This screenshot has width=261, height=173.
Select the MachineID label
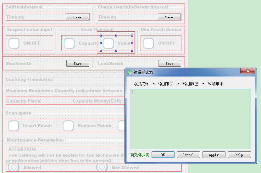19,64
